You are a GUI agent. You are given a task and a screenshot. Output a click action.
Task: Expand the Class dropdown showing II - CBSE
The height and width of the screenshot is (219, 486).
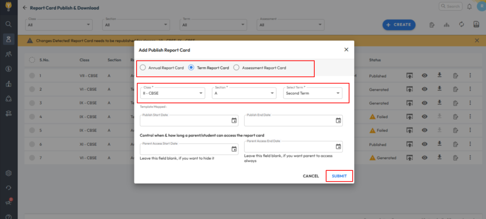coord(172,93)
